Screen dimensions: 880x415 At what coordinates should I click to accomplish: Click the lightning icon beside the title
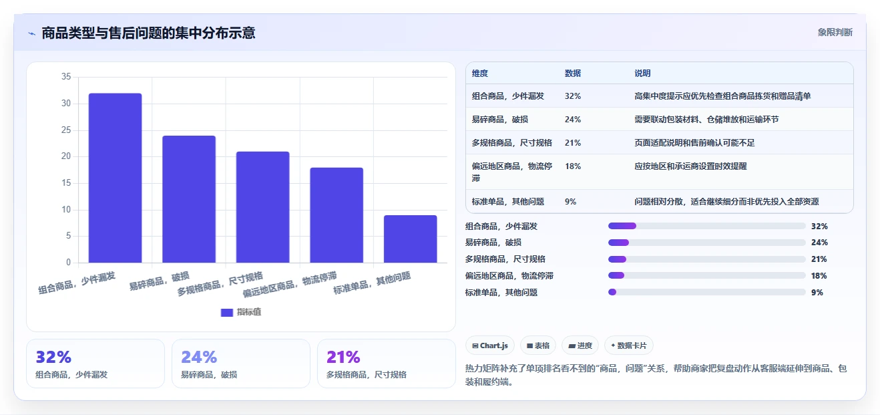click(31, 33)
